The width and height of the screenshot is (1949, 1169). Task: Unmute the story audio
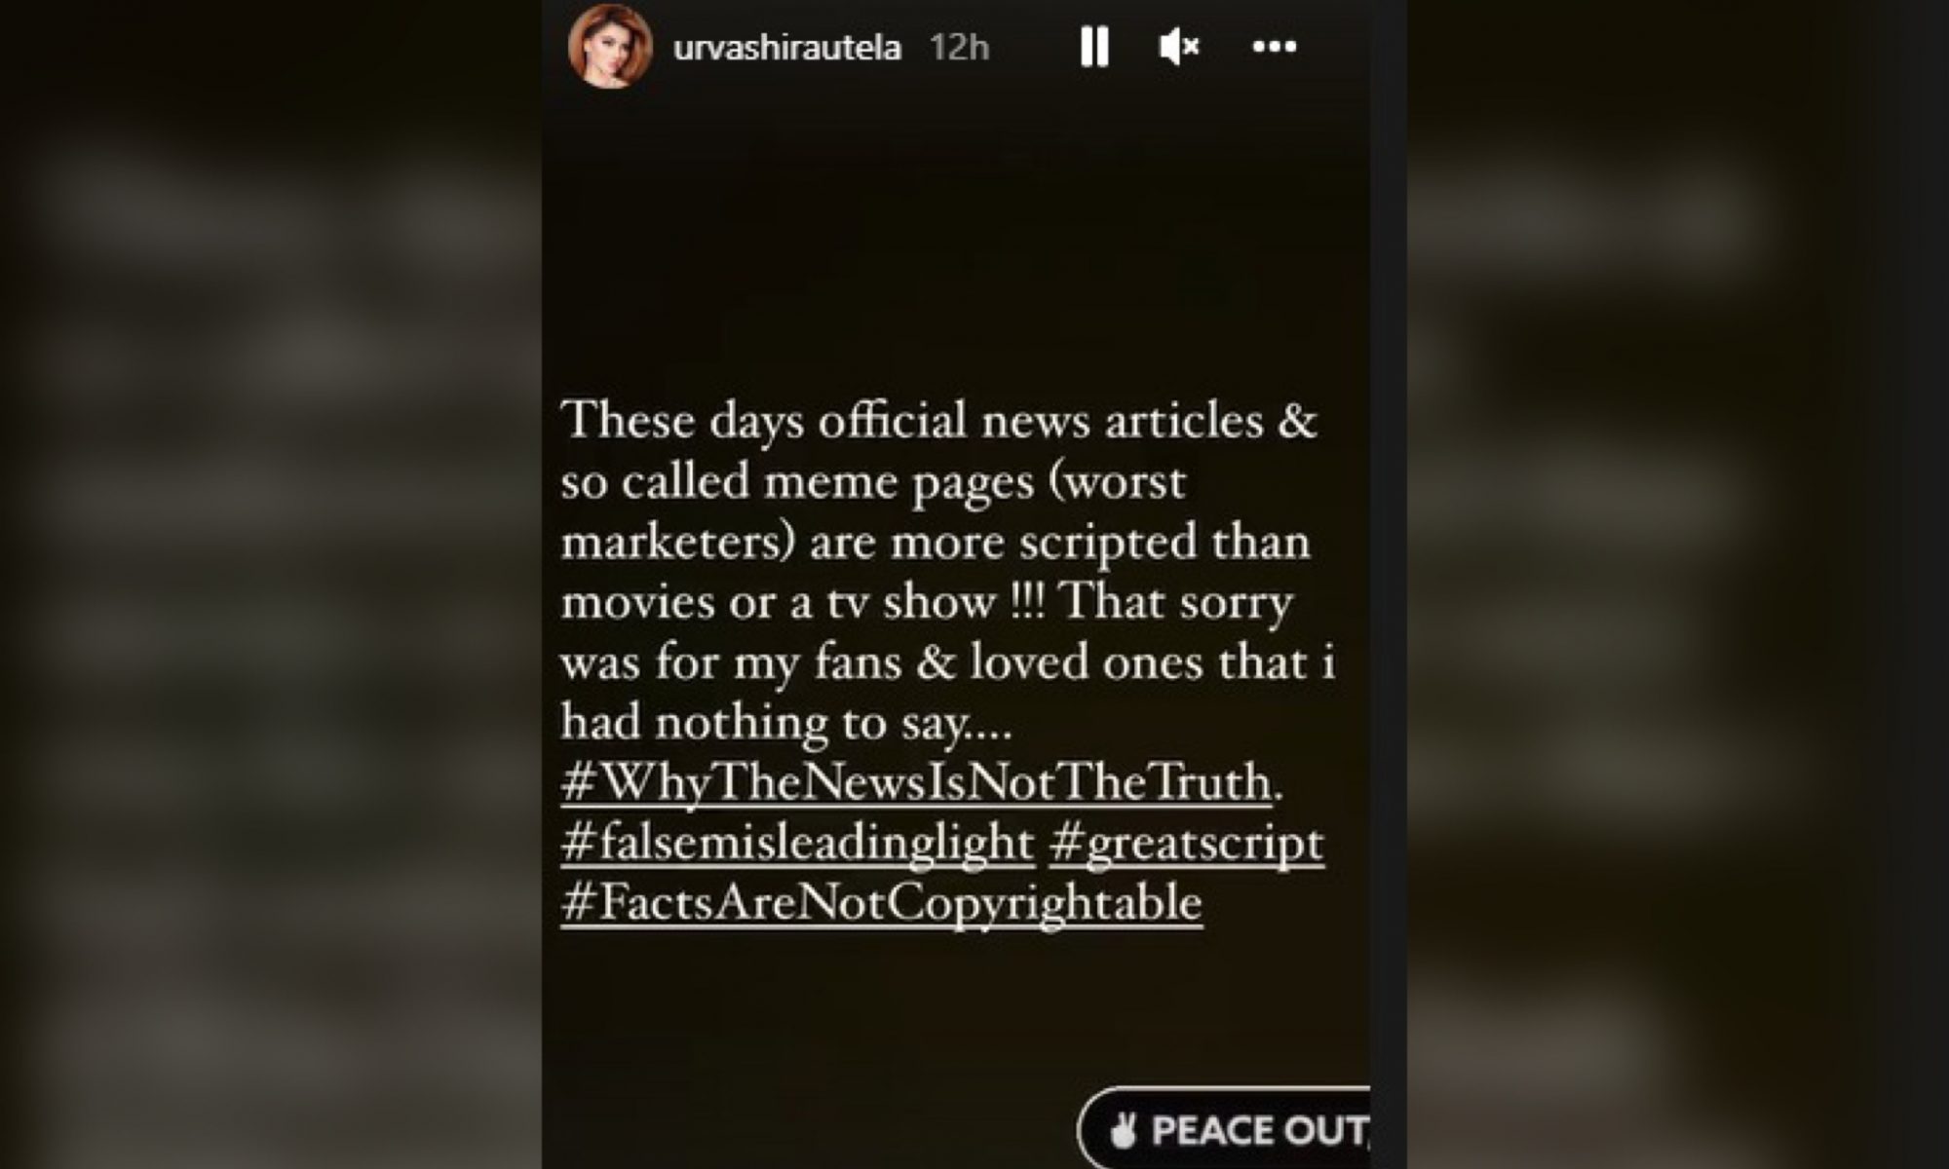[x=1179, y=46]
